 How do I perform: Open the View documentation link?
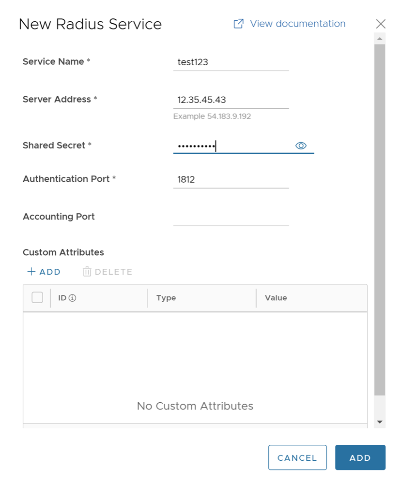pos(290,24)
